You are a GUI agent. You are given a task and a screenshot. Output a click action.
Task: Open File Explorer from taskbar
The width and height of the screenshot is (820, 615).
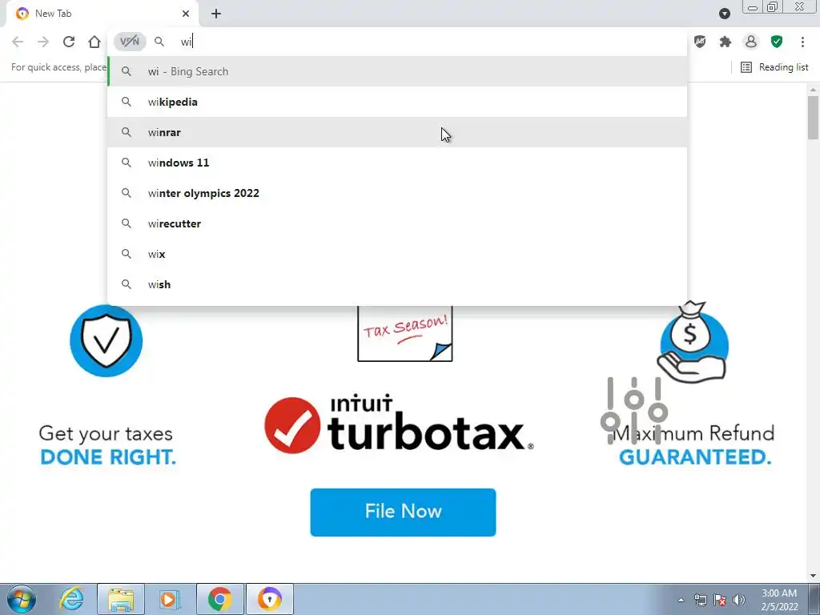pos(121,599)
